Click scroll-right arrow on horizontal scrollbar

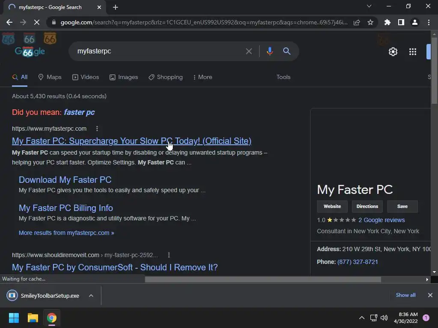click(427, 279)
